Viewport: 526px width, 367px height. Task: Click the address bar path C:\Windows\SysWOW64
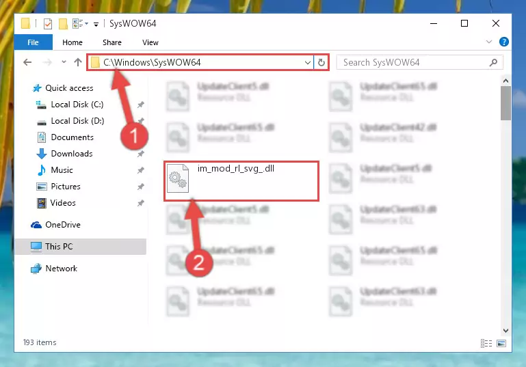pyautogui.click(x=152, y=62)
